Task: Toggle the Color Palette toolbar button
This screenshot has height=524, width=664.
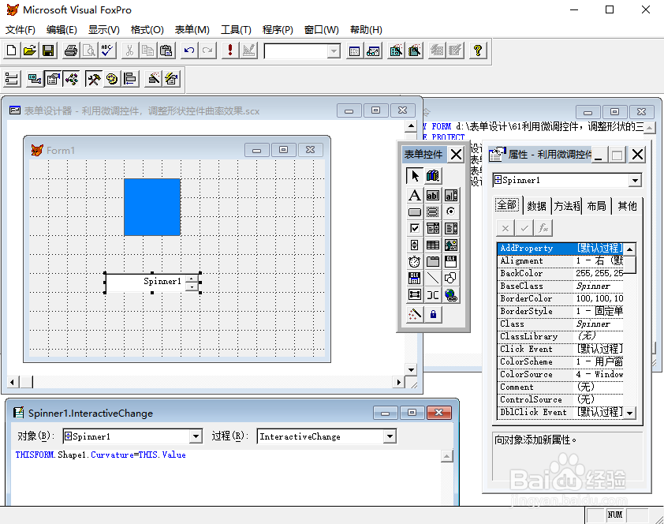Action: [x=112, y=79]
